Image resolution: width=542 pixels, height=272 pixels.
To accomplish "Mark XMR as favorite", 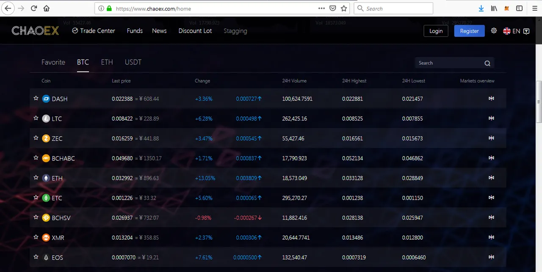I will [36, 237].
